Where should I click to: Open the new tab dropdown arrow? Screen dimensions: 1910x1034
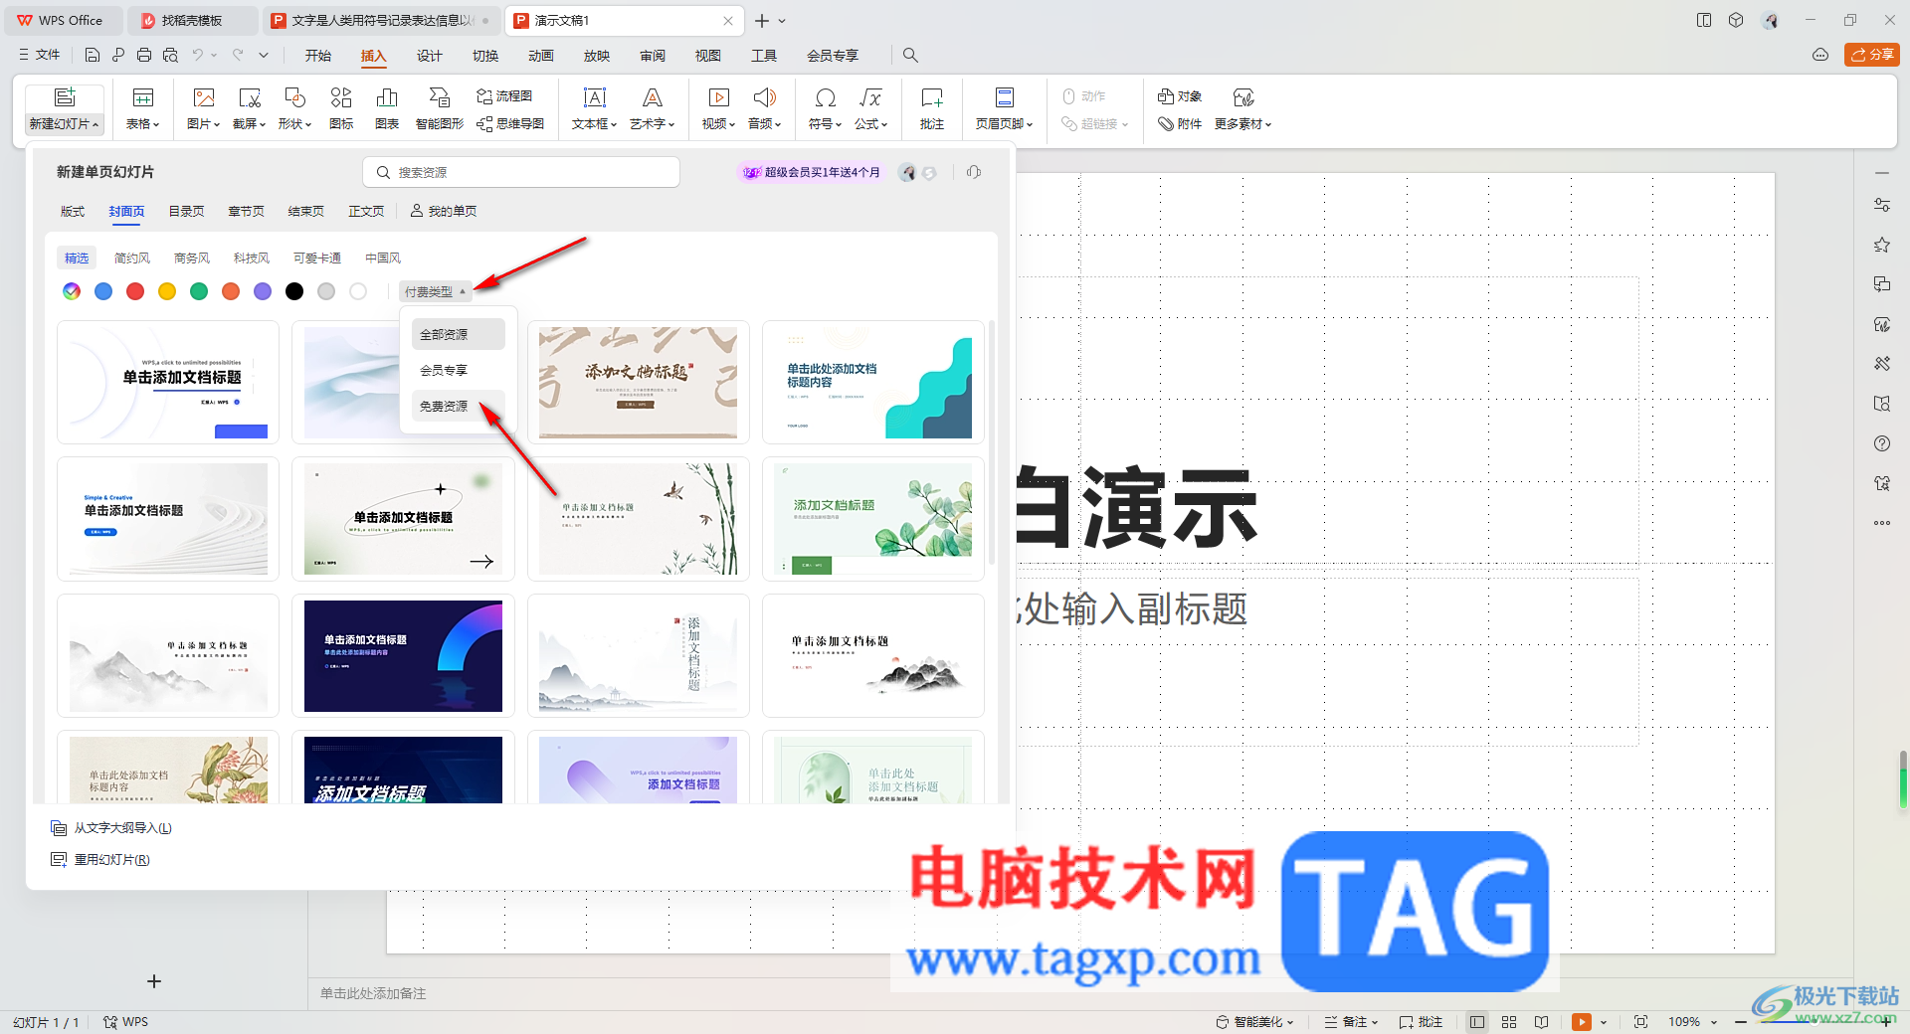click(x=782, y=21)
